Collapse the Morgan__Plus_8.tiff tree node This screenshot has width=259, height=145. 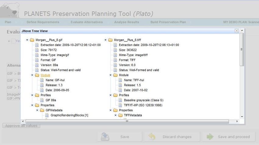[105, 40]
